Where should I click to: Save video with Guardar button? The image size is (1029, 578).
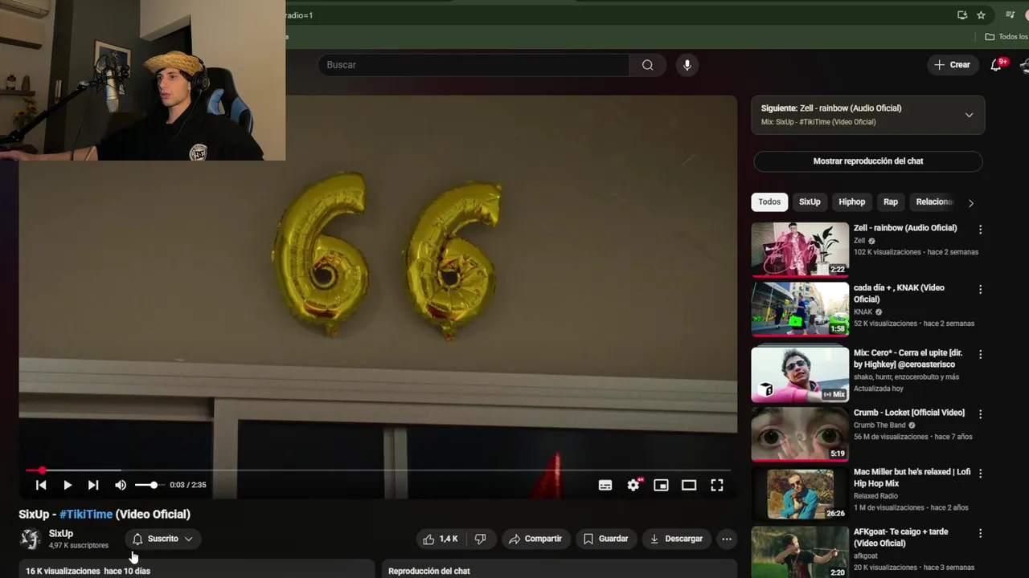click(606, 539)
